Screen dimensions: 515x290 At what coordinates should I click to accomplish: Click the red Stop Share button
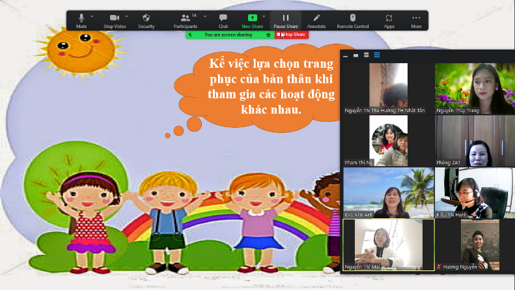tap(291, 35)
